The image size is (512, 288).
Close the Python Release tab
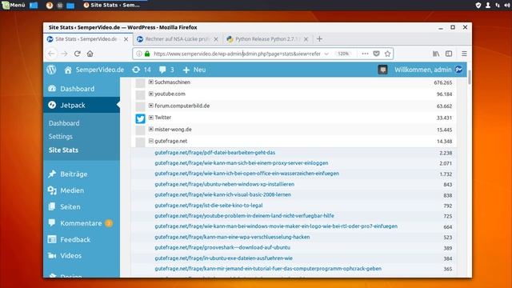tap(306, 39)
